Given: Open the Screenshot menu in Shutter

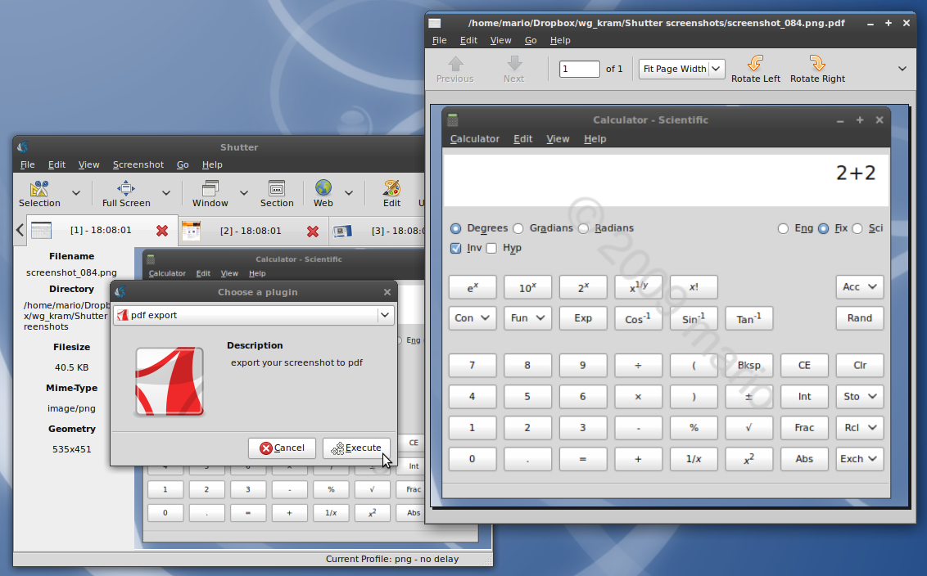Looking at the screenshot, I should click(x=138, y=164).
